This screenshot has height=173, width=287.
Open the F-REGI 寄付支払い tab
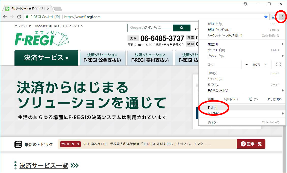[150, 58]
